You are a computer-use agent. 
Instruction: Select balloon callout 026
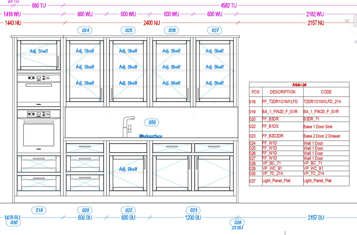point(171,30)
